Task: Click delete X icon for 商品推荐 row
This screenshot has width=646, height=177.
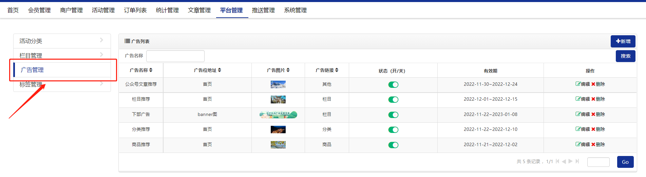Action: (x=593, y=144)
